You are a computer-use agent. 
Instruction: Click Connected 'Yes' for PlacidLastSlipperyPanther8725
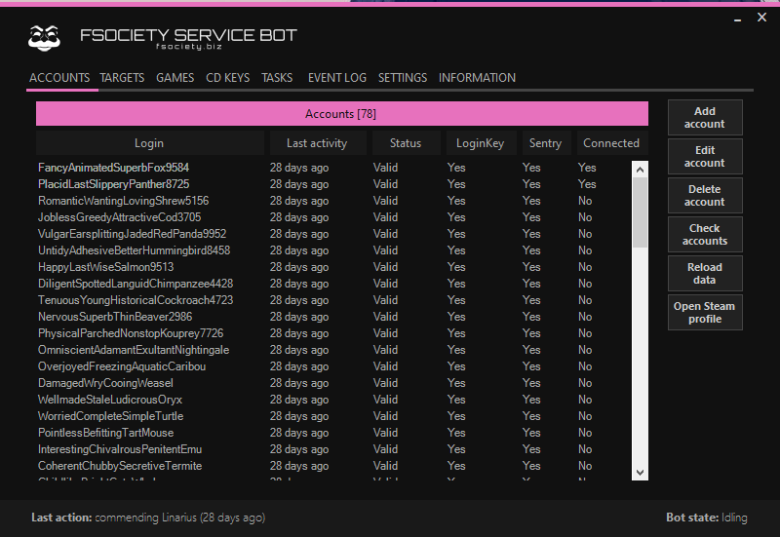coord(587,184)
